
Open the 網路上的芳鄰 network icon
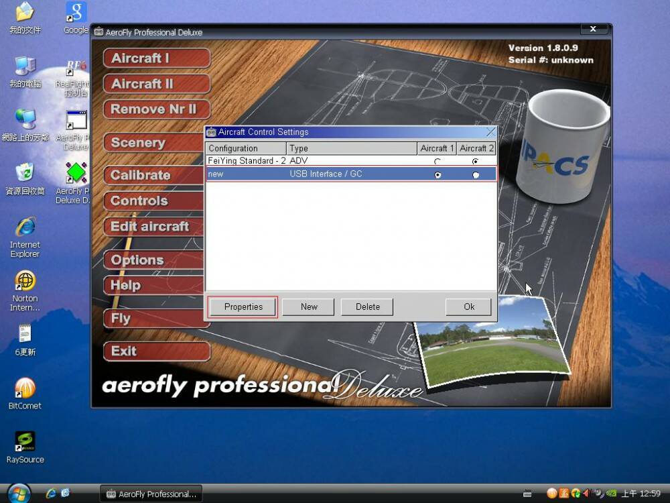pos(25,125)
